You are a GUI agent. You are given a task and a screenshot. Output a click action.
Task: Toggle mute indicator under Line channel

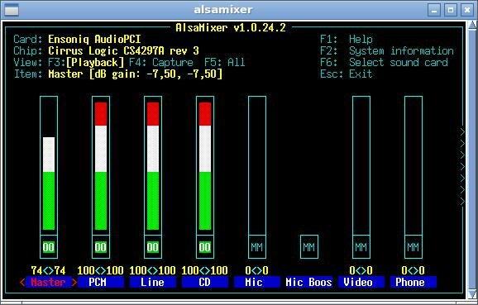click(x=153, y=247)
